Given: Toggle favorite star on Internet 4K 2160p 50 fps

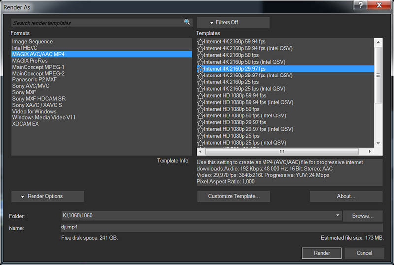Looking at the screenshot, I should click(200, 55).
